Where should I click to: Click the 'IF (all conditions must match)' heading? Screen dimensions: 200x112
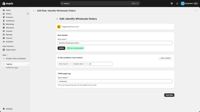[70, 58]
